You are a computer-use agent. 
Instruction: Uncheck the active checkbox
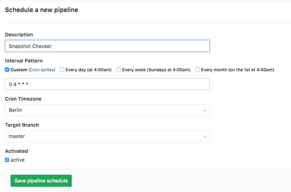coord(7,160)
